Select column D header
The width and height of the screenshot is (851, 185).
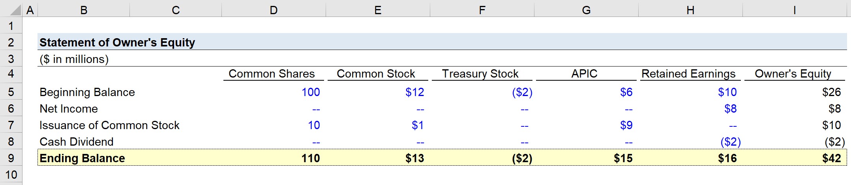click(x=274, y=10)
